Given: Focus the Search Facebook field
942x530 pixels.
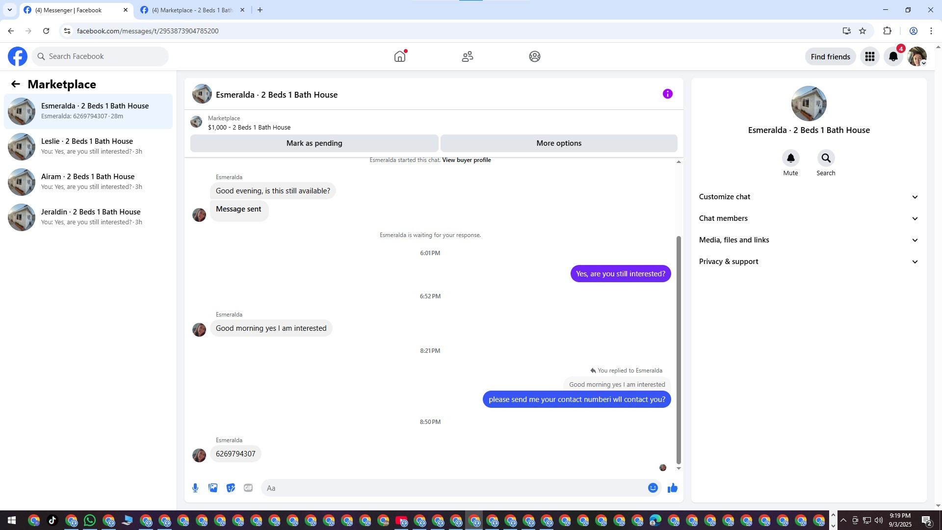Looking at the screenshot, I should coord(100,56).
